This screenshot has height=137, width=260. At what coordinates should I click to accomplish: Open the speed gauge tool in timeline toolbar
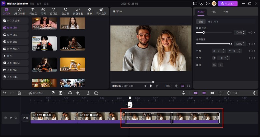click(70, 93)
